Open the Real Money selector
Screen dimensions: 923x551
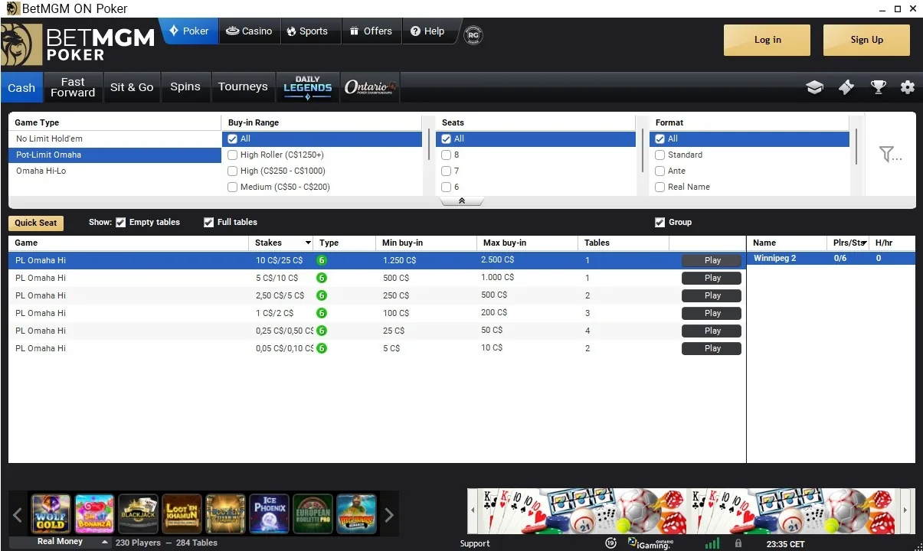pyautogui.click(x=60, y=541)
